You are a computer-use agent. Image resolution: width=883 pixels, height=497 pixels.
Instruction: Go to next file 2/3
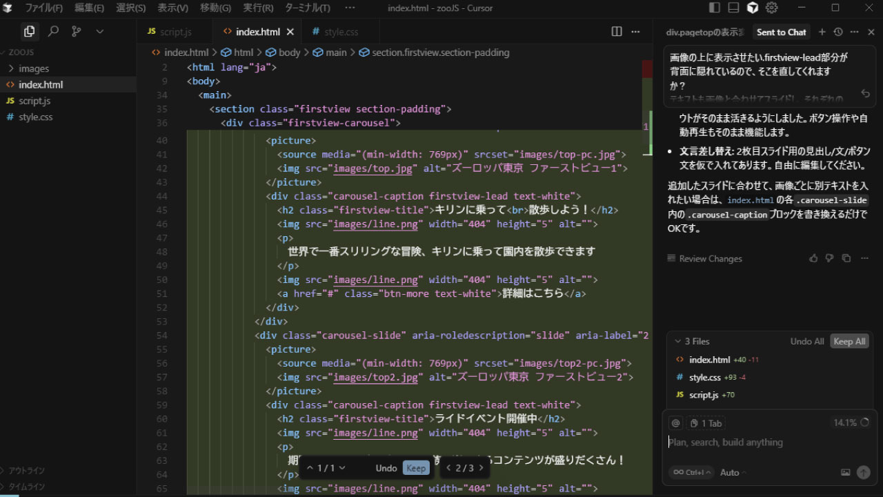[482, 468]
